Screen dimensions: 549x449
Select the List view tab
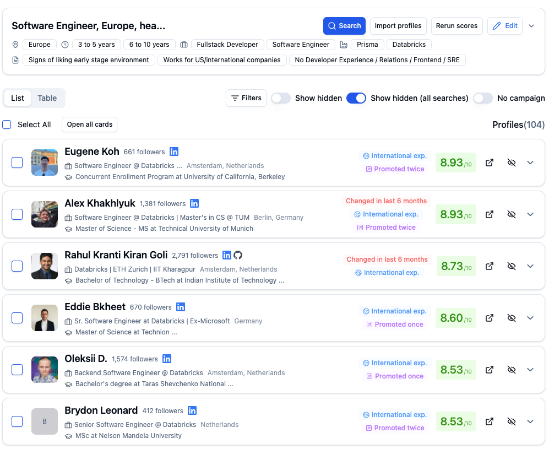(18, 98)
